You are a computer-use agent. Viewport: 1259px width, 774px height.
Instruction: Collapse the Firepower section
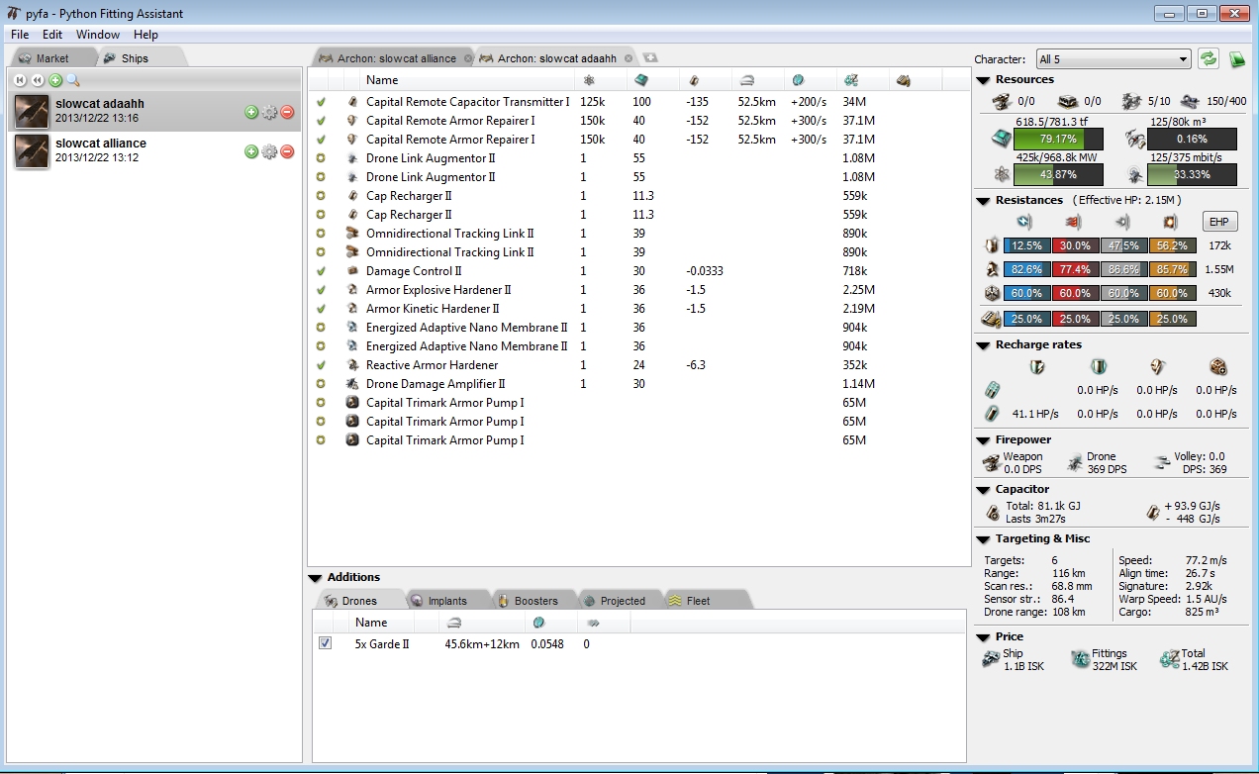pos(983,440)
